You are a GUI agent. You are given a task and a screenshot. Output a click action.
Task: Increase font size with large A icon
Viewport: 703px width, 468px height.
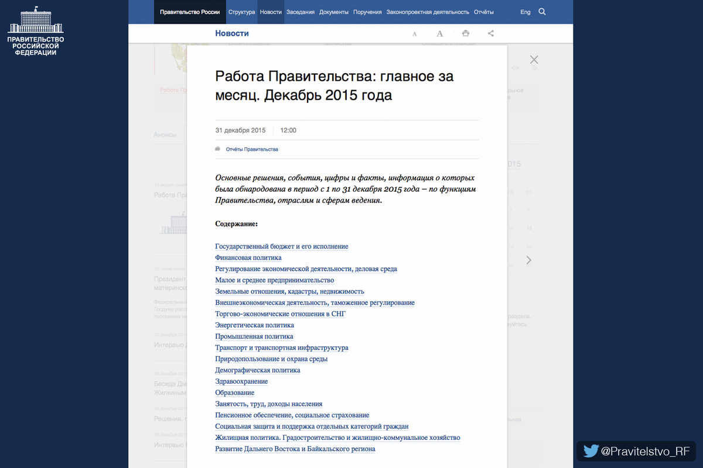(x=440, y=33)
